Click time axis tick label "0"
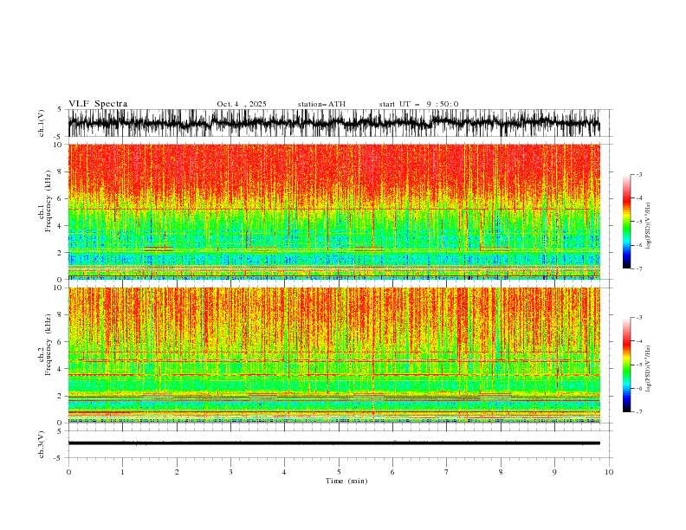 pos(68,472)
